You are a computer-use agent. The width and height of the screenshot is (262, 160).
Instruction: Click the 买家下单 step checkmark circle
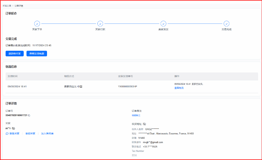click(37, 24)
